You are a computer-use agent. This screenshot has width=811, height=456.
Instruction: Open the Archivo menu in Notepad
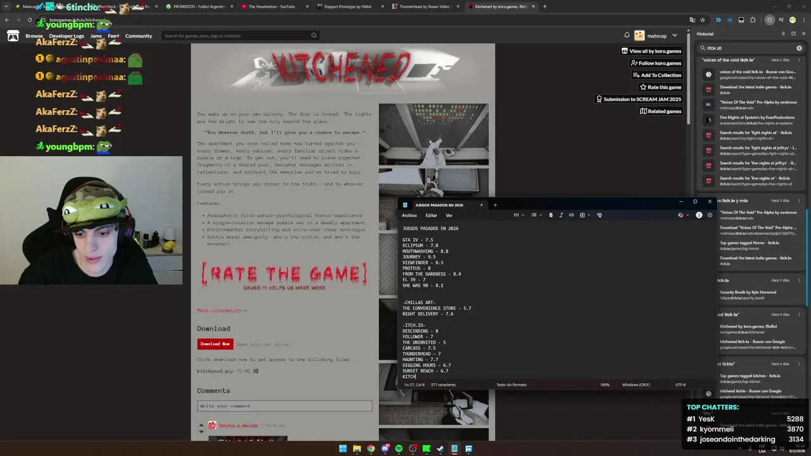[x=409, y=215]
